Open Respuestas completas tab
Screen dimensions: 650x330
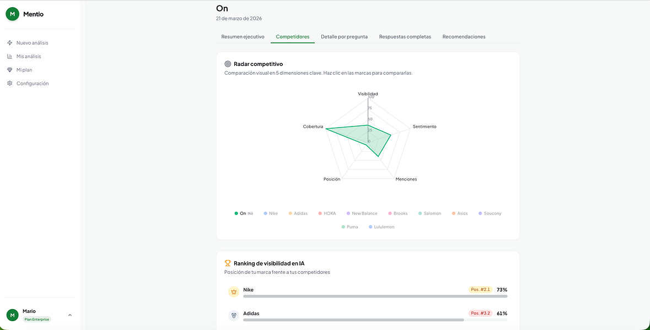405,37
